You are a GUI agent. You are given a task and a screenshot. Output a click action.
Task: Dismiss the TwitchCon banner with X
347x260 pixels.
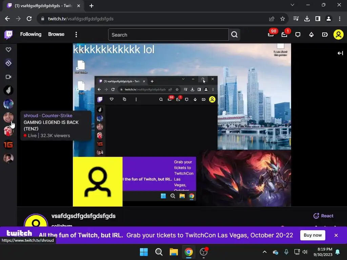(x=336, y=235)
